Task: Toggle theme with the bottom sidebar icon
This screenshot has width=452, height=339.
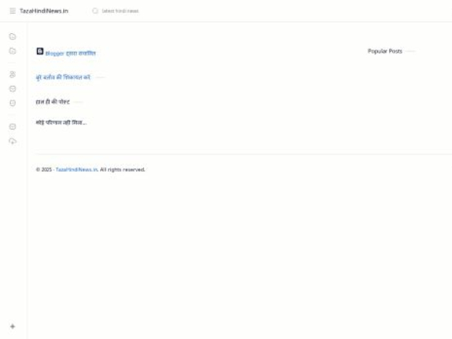Action: point(12,326)
